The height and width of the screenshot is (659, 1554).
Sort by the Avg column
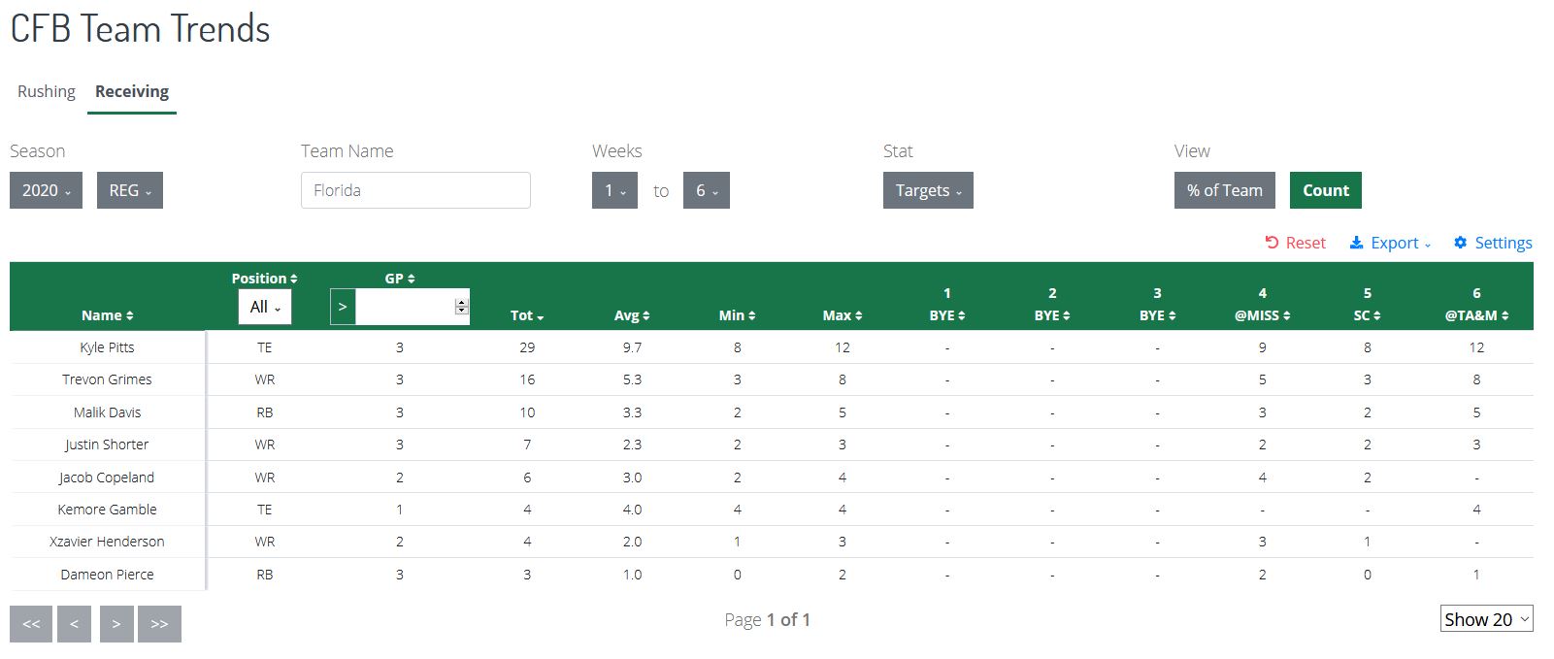[632, 315]
